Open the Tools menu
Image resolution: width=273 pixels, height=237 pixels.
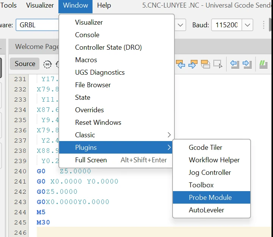[x=8, y=5]
